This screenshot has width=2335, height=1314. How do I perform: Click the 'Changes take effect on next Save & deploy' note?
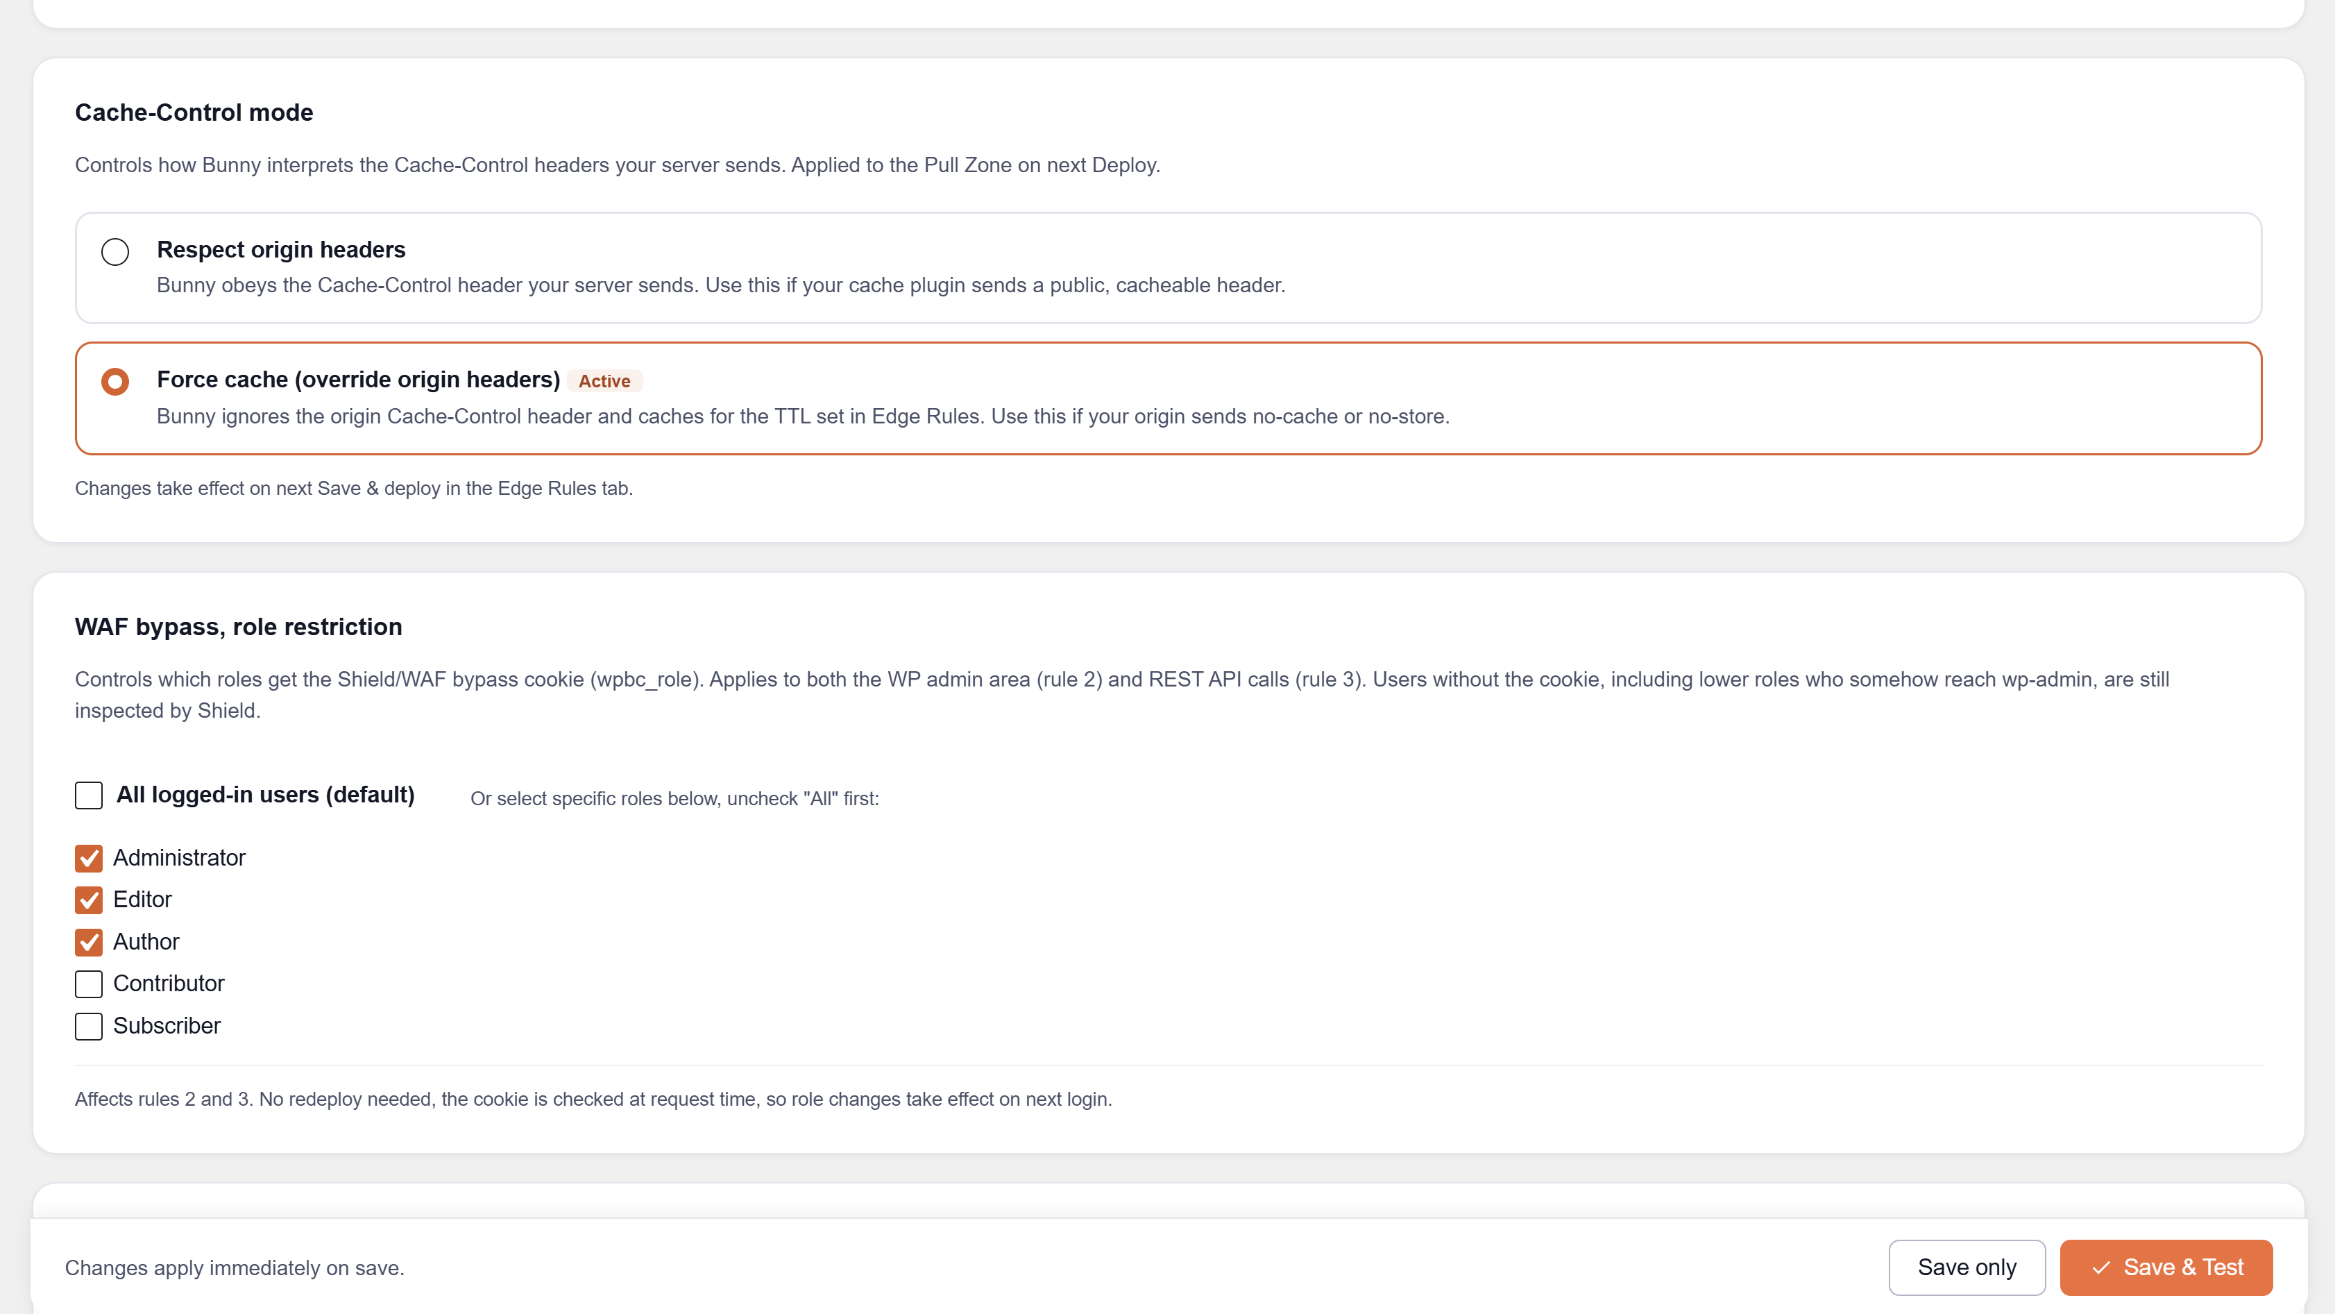tap(353, 489)
